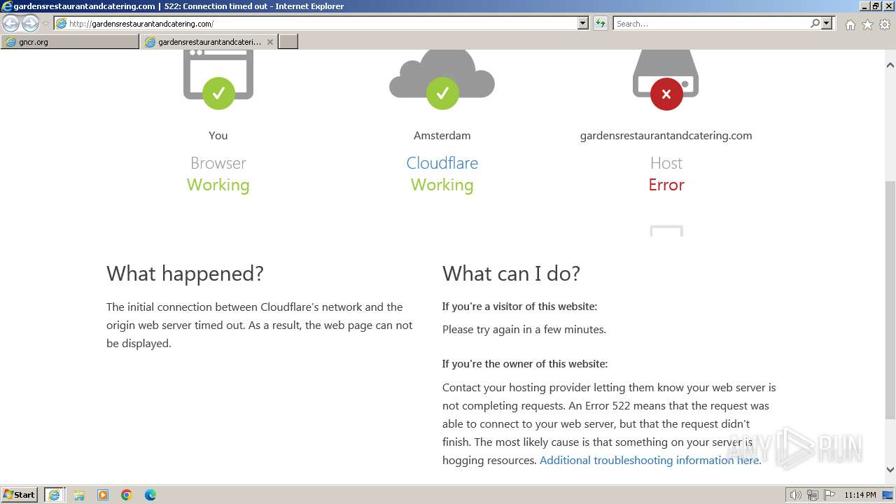The image size is (896, 504).
Task: Click the scrollbar down arrow
Action: pyautogui.click(x=890, y=470)
